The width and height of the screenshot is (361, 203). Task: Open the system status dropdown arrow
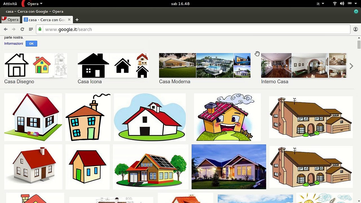tap(356, 4)
